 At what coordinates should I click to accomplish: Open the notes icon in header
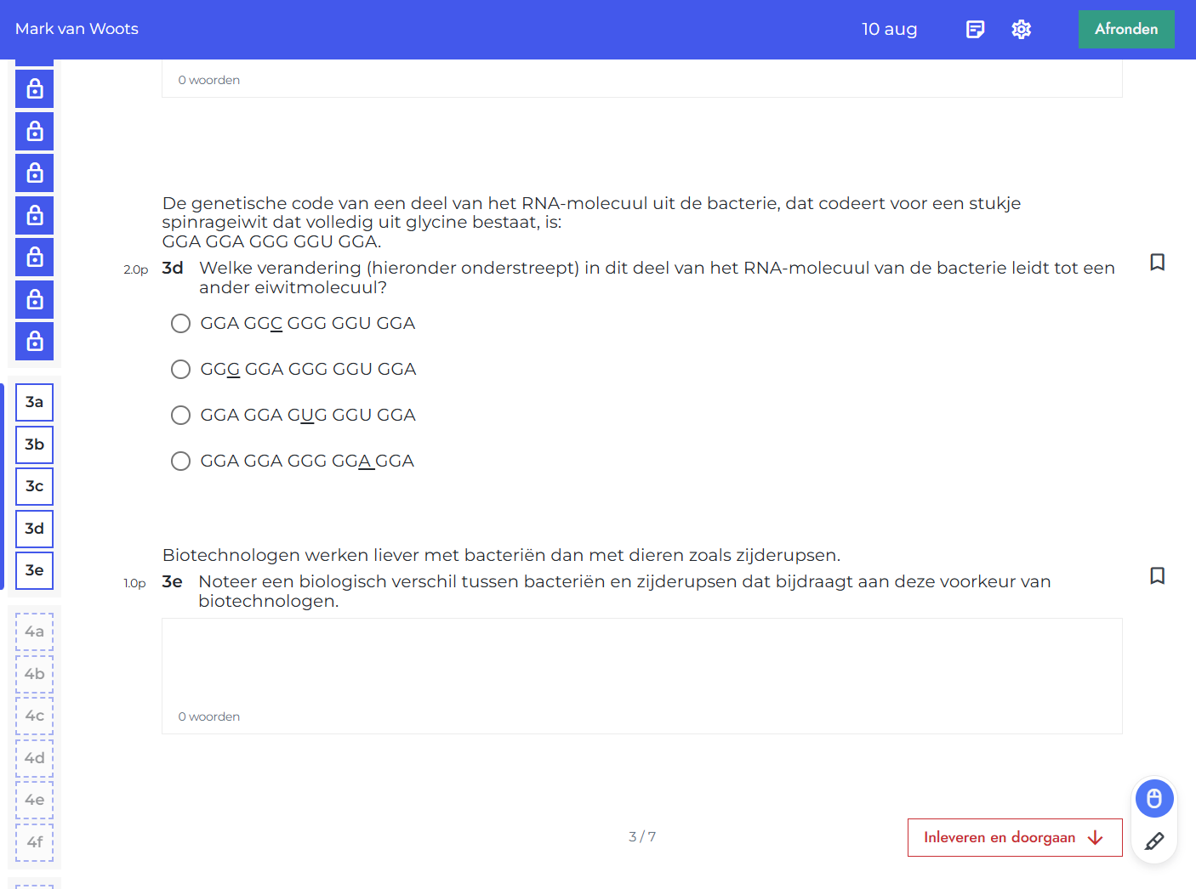click(976, 30)
